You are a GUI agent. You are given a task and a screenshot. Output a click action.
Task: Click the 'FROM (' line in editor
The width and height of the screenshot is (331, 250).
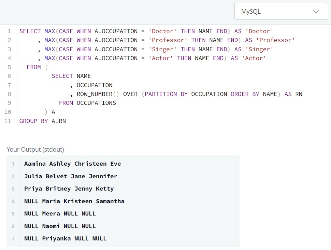pyautogui.click(x=37, y=67)
